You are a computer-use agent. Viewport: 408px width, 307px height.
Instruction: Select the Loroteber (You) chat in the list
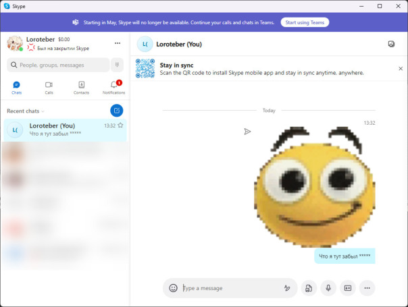(x=65, y=130)
